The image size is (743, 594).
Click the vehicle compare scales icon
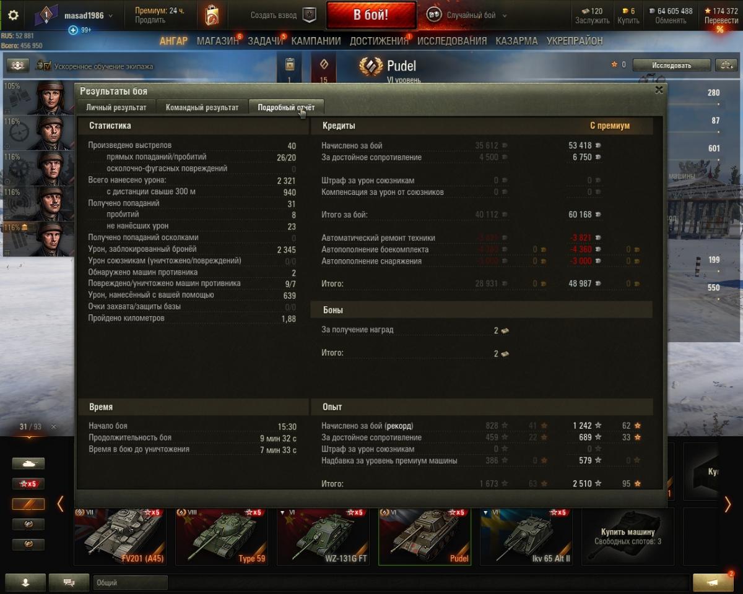click(x=725, y=65)
